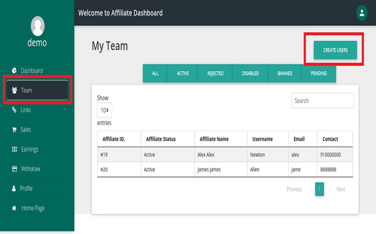
Task: Click contact number 910000000
Action: pos(330,155)
